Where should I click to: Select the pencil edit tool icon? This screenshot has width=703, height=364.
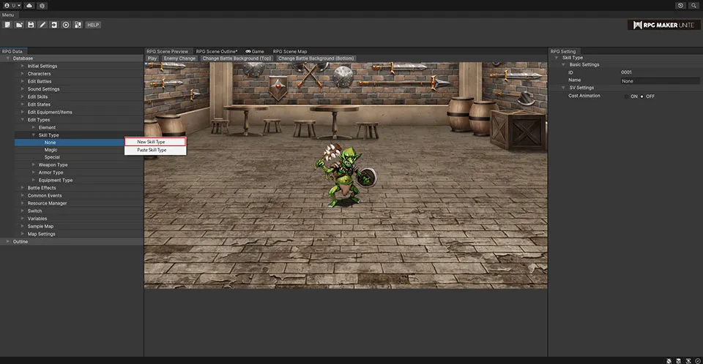click(42, 25)
